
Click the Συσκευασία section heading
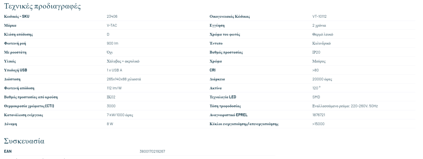coord(24,141)
